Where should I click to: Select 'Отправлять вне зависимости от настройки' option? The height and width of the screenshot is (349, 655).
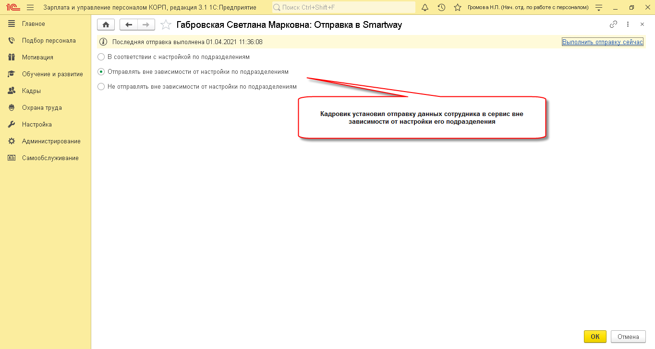pyautogui.click(x=193, y=72)
